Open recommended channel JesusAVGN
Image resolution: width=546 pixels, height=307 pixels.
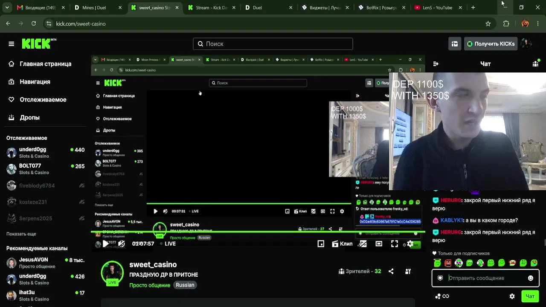click(45, 263)
